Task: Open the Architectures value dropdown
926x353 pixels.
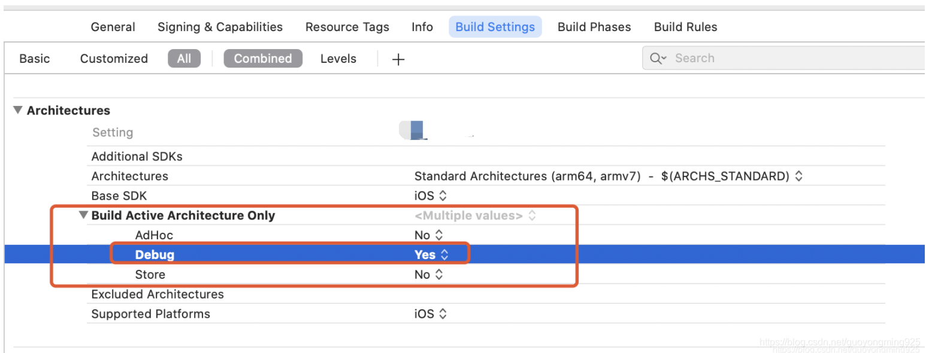Action: coord(798,176)
